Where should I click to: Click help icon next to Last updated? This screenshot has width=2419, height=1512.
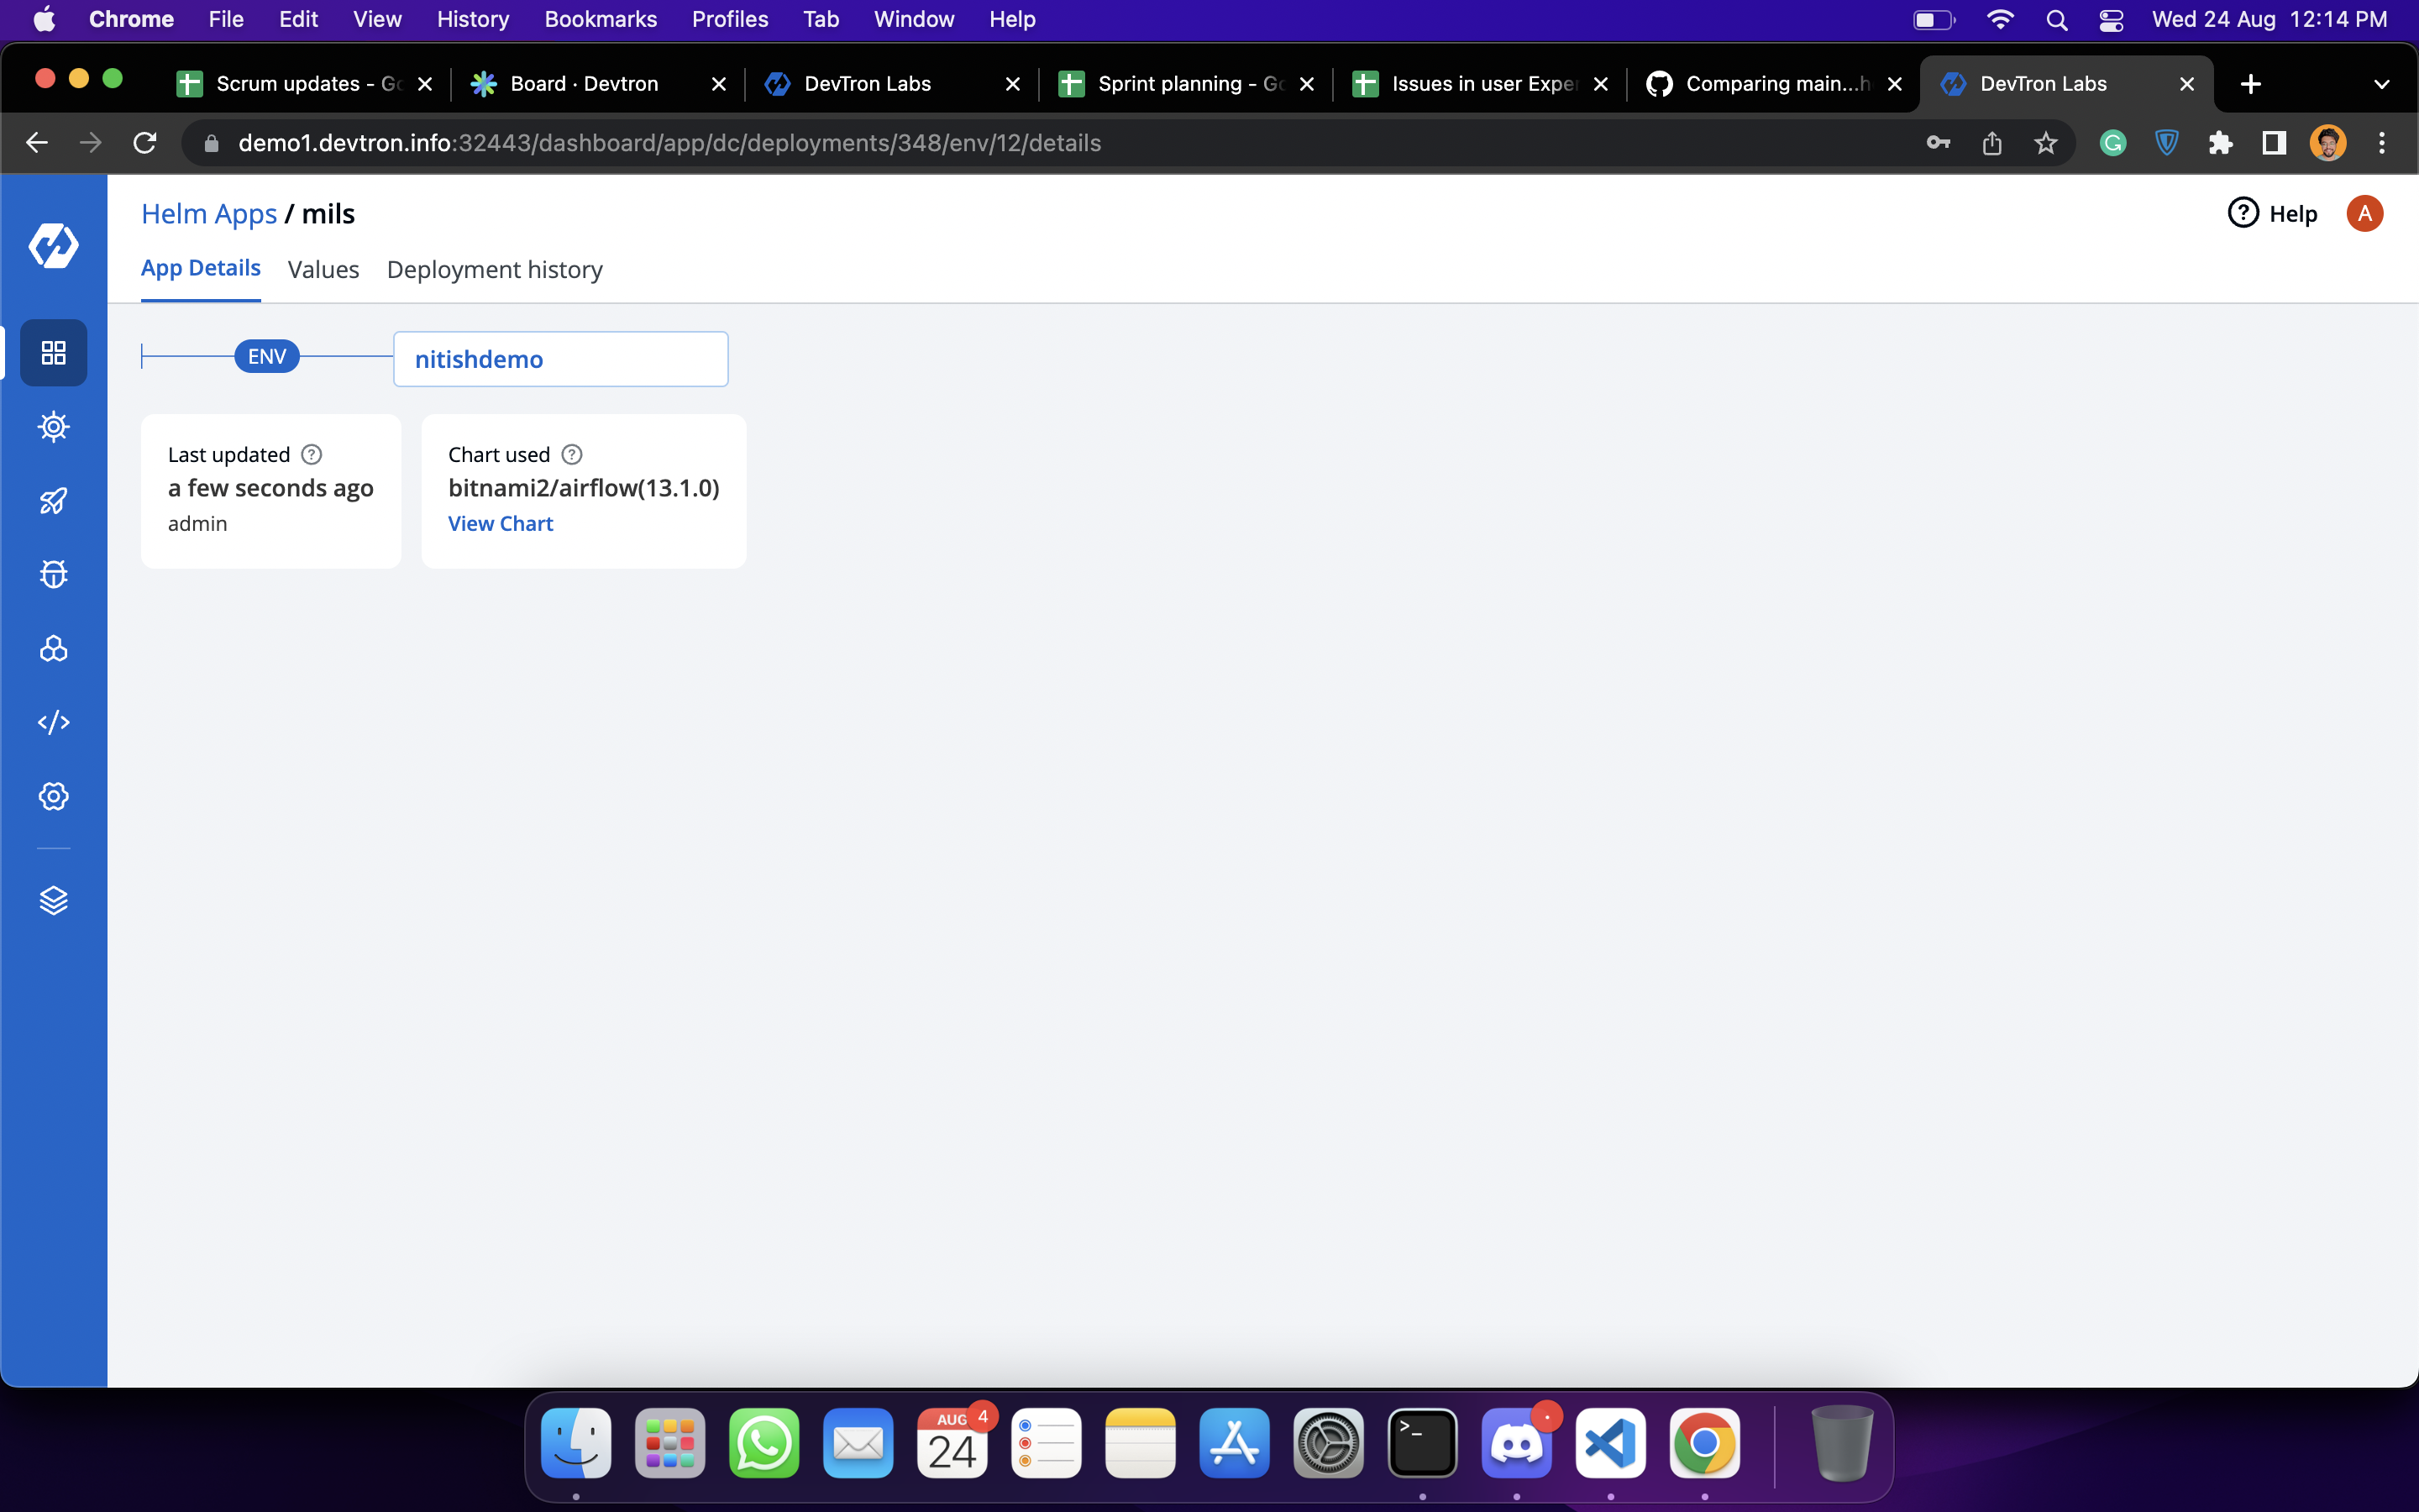coord(312,455)
